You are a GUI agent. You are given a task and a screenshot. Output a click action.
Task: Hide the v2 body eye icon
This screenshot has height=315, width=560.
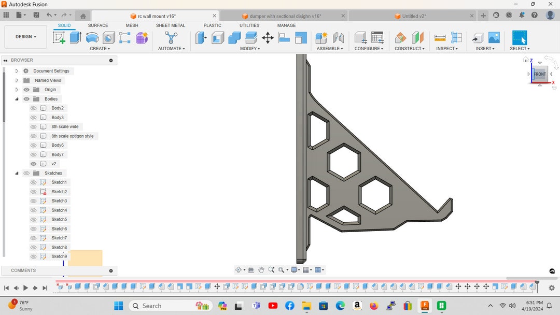(x=34, y=164)
